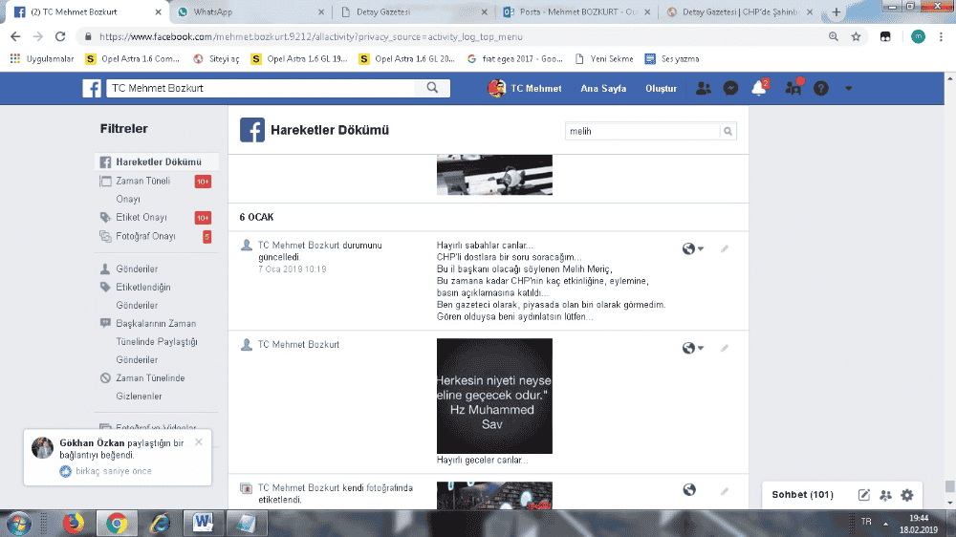Open the kendi fotoğrafında link in the tagged entry
The image size is (956, 537).
click(378, 488)
